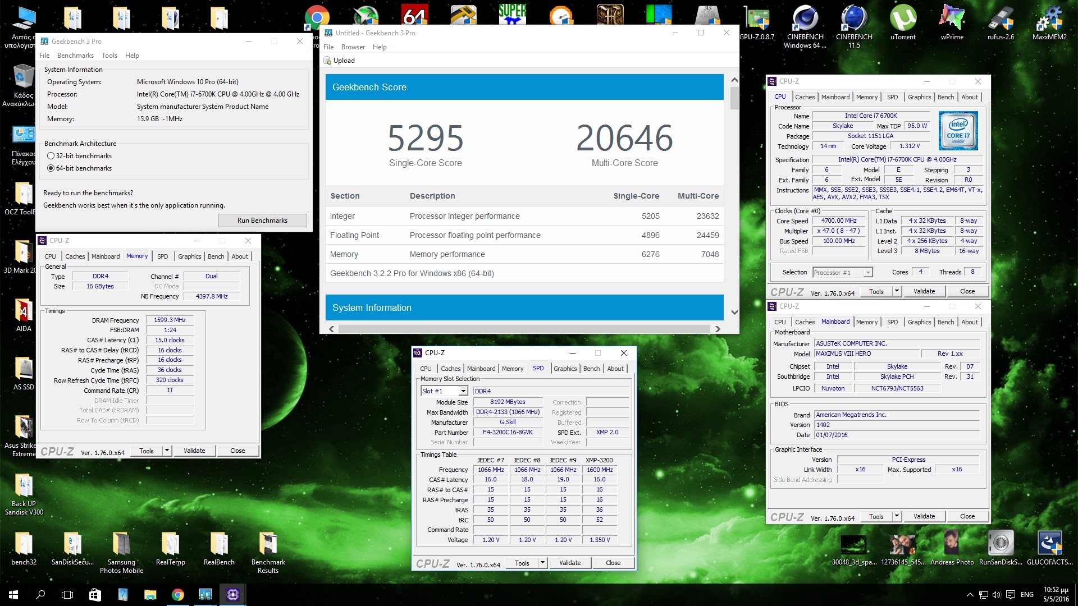The width and height of the screenshot is (1078, 606).
Task: Click the volume icon in tray
Action: (997, 595)
